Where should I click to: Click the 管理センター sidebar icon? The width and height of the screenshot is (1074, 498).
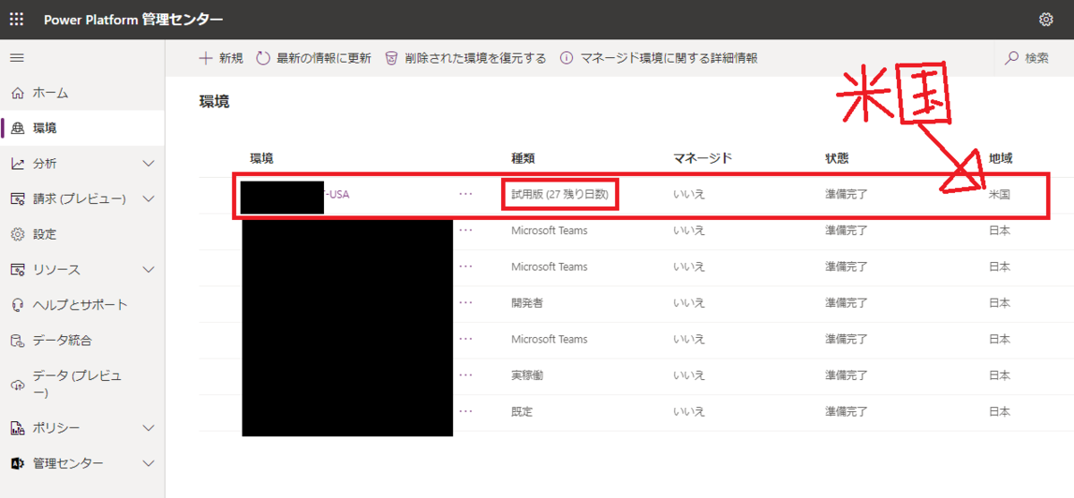tap(17, 463)
